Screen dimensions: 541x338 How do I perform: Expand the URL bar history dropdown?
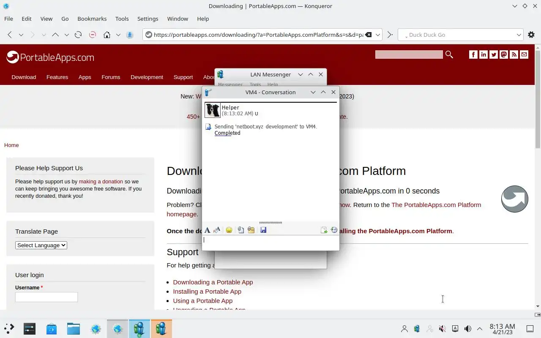378,35
